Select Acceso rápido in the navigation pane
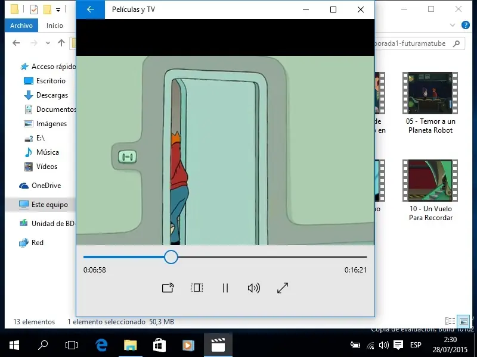The width and height of the screenshot is (477, 357). [x=48, y=67]
